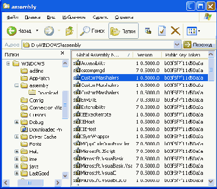217x189 pixels.
Task: Select the Microsoft.VisualC assembly name
Action: 98,173
